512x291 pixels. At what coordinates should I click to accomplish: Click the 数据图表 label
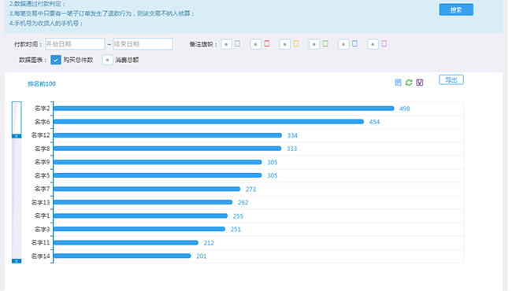32,60
